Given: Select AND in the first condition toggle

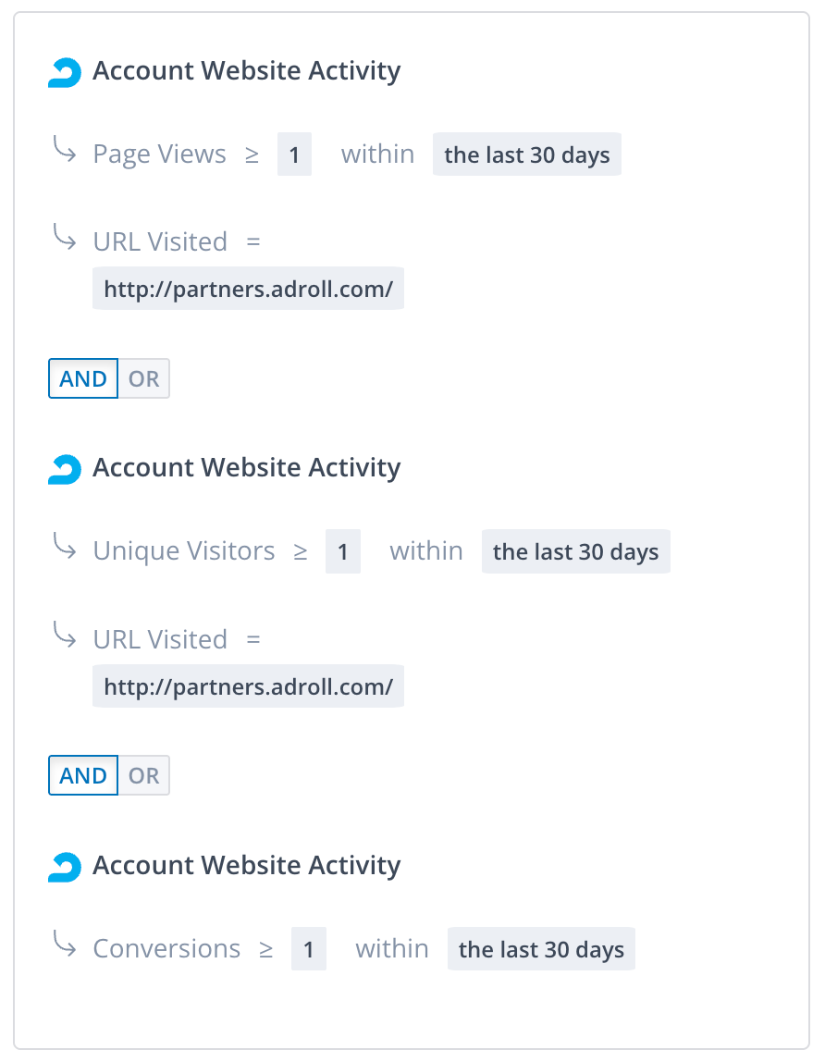Looking at the screenshot, I should 83,378.
